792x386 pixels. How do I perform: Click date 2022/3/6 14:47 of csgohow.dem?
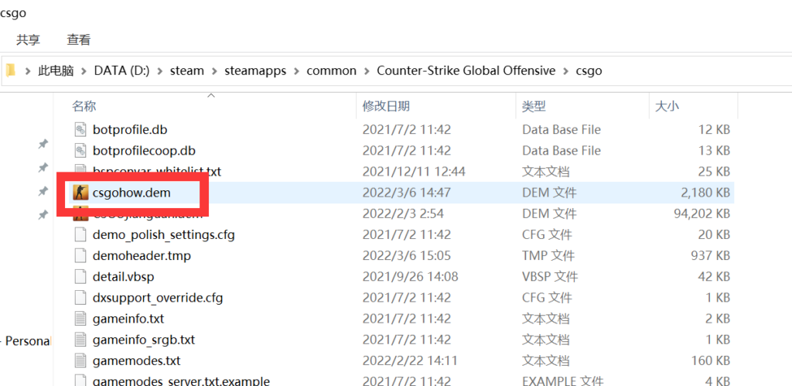[x=407, y=193]
